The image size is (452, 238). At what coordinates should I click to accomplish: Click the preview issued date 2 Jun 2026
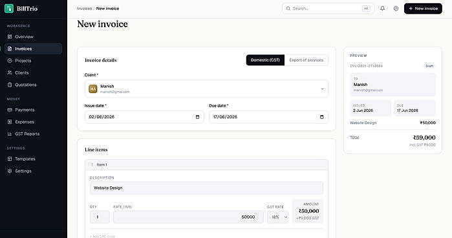(363, 111)
